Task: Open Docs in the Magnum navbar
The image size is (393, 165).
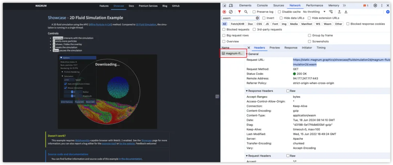Action: click(131, 6)
